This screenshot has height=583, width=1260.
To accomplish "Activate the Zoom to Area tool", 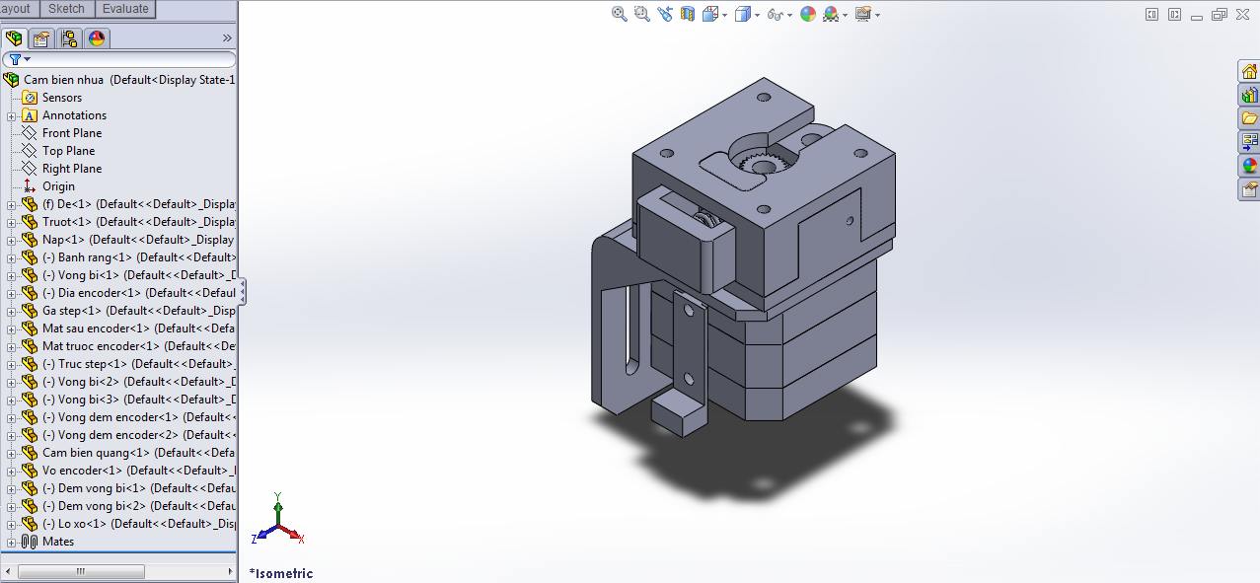I will coord(641,14).
